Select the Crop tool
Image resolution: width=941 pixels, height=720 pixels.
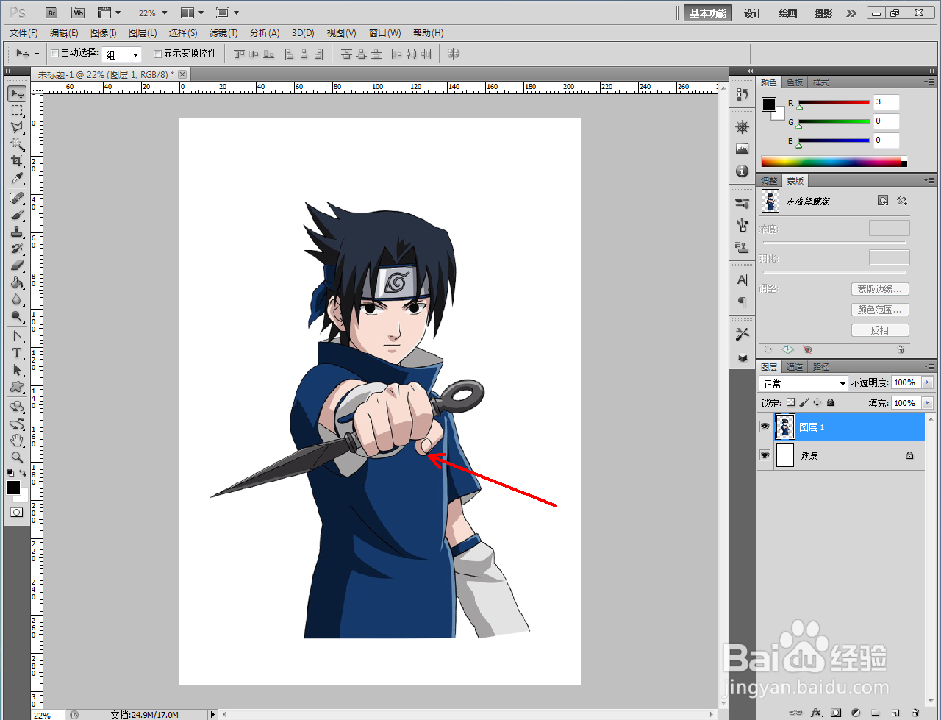point(17,161)
